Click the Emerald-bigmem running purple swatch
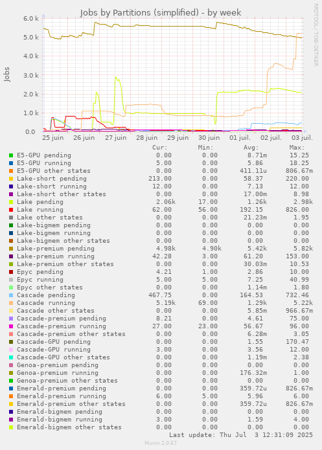The height and width of the screenshot is (450, 322). tap(11, 420)
